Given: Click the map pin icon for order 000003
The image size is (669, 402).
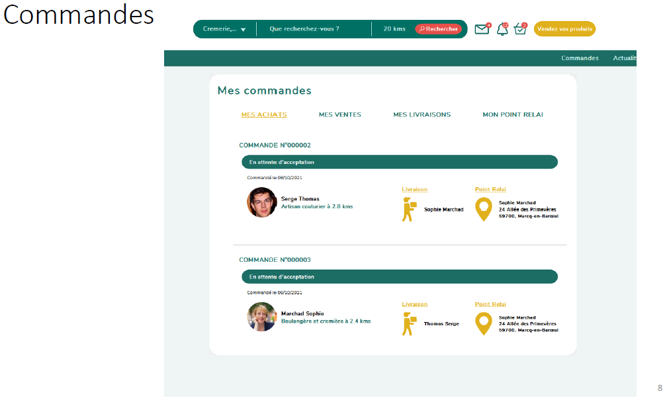Looking at the screenshot, I should (484, 324).
